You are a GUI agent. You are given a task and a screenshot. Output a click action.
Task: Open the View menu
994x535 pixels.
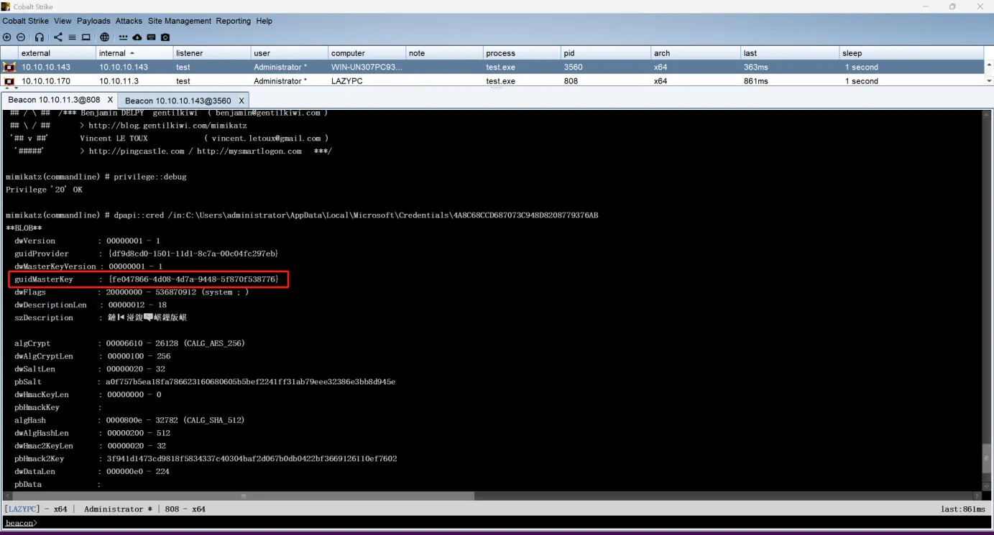(63, 21)
